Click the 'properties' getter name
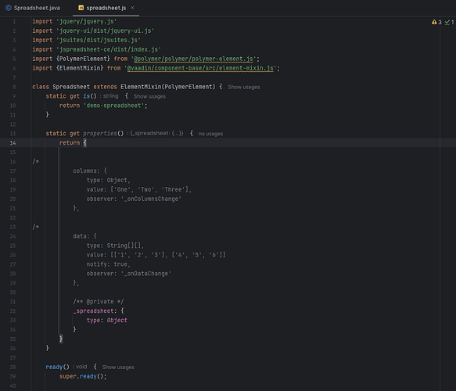The height and width of the screenshot is (391, 456). (x=100, y=134)
